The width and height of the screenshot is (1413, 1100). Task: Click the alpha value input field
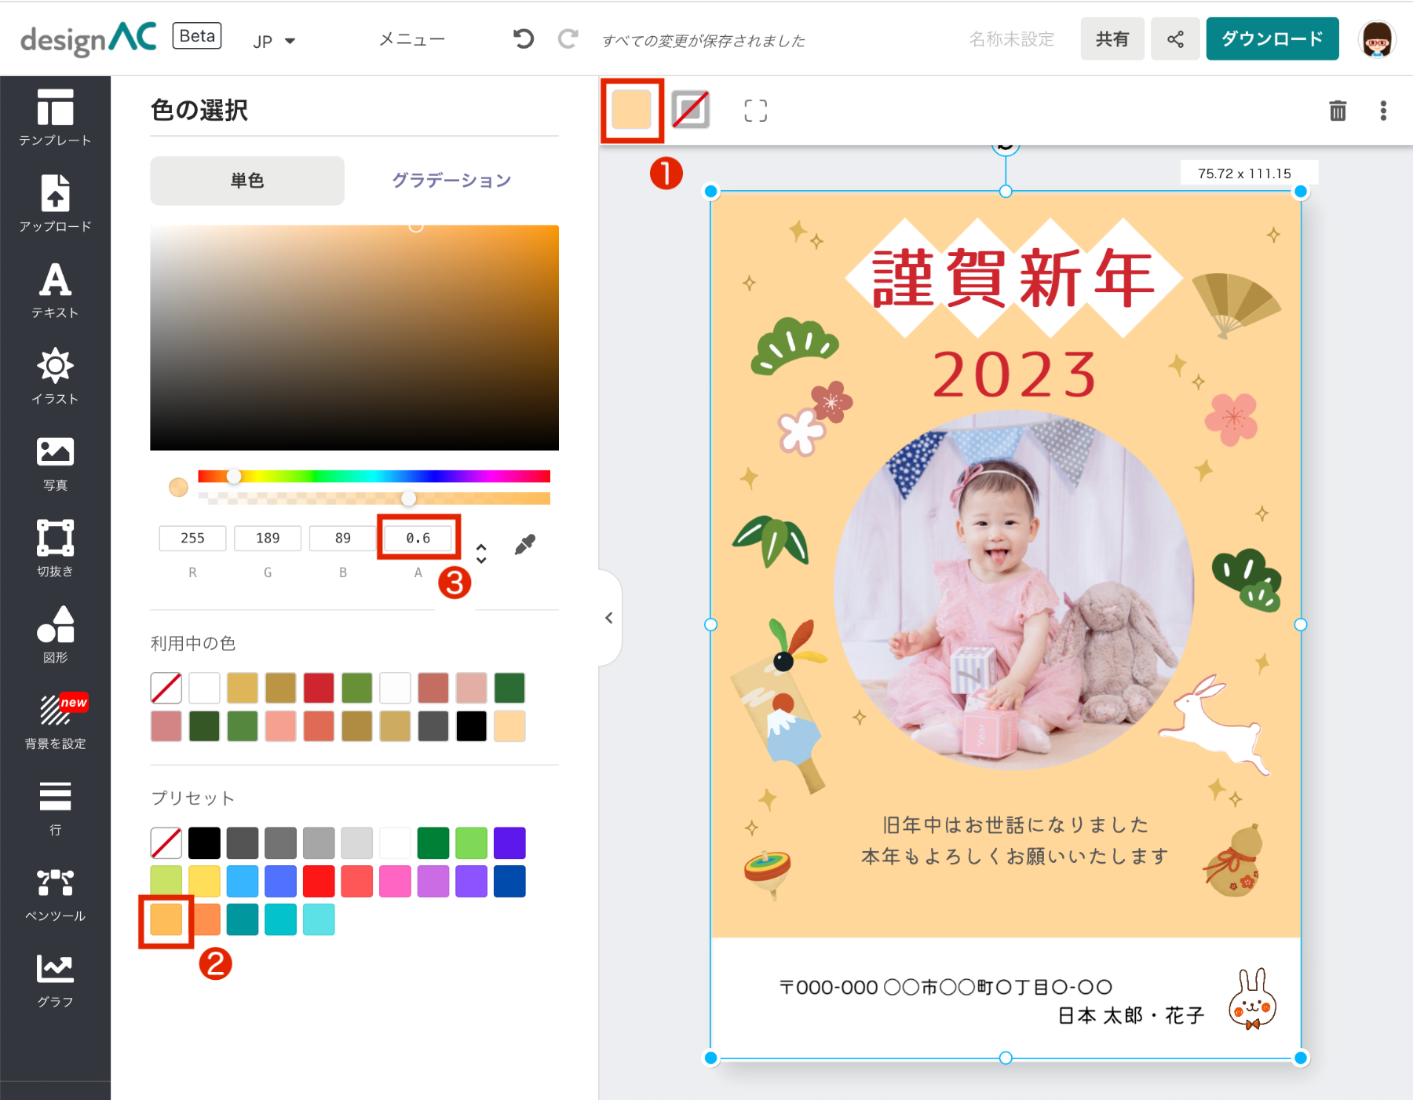(x=418, y=538)
